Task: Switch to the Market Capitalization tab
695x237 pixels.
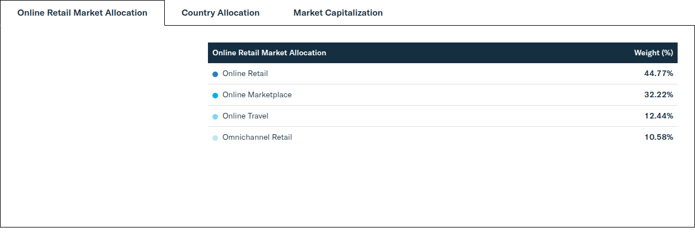Action: click(338, 13)
